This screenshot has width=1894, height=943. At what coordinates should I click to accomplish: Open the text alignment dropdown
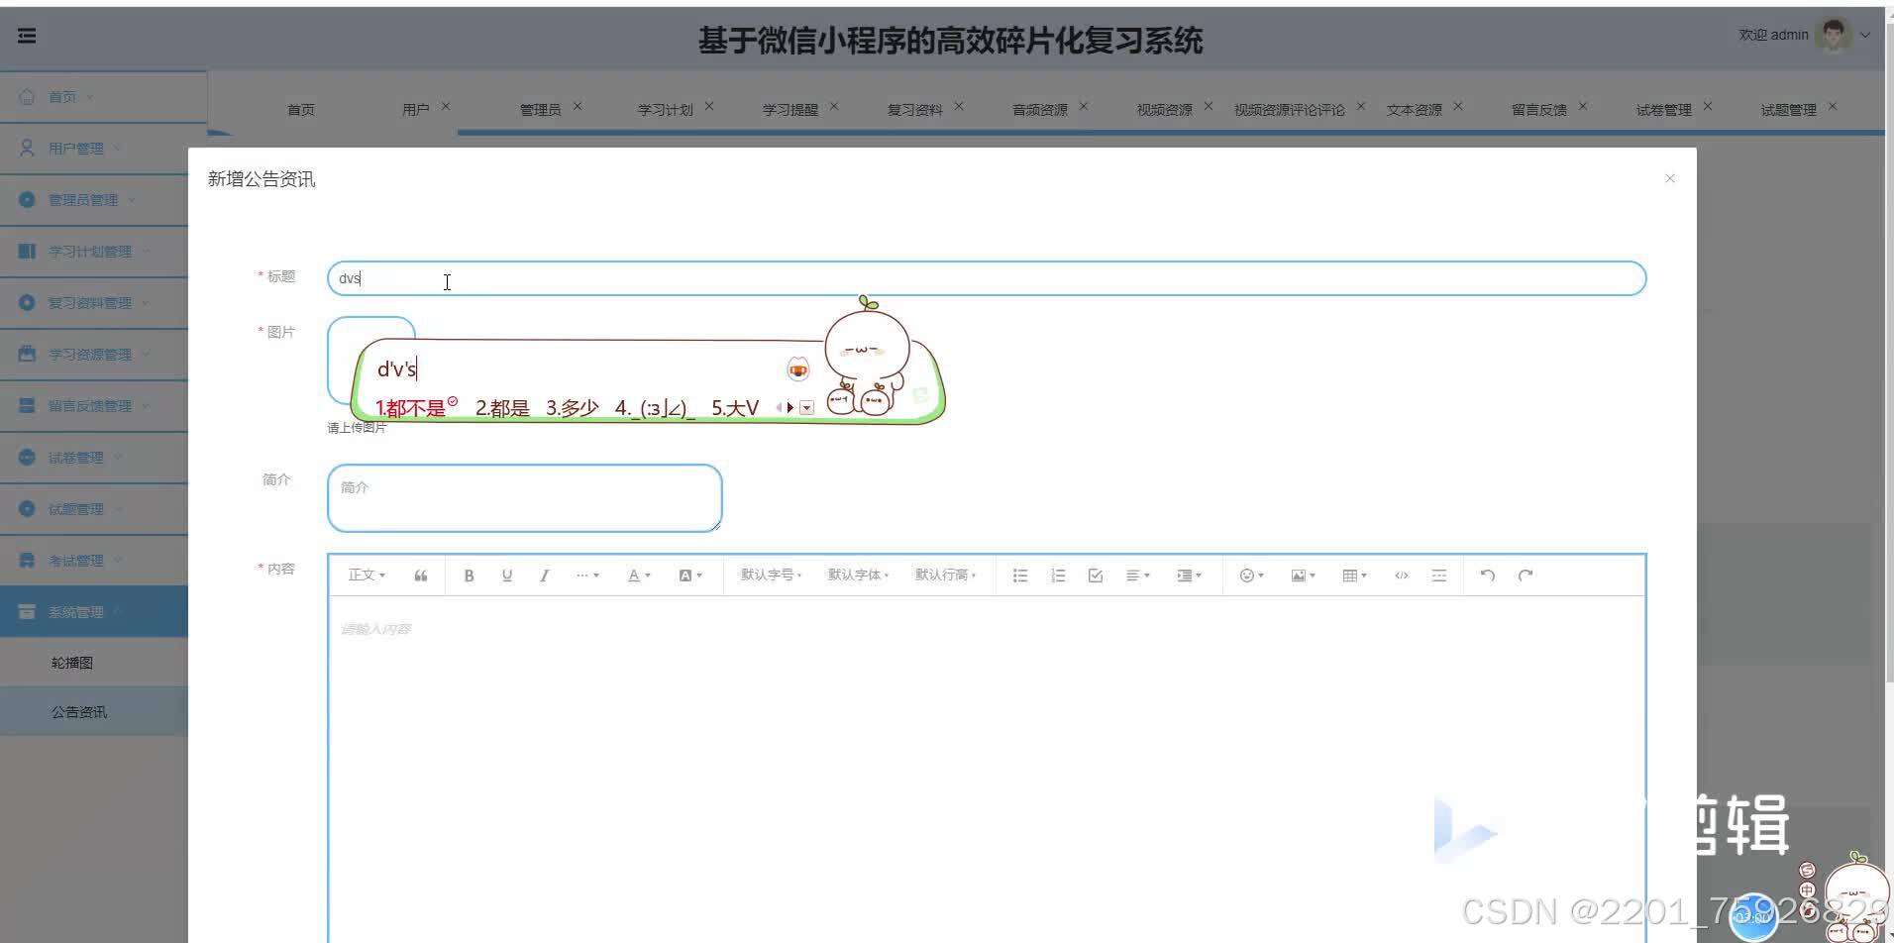[1137, 576]
